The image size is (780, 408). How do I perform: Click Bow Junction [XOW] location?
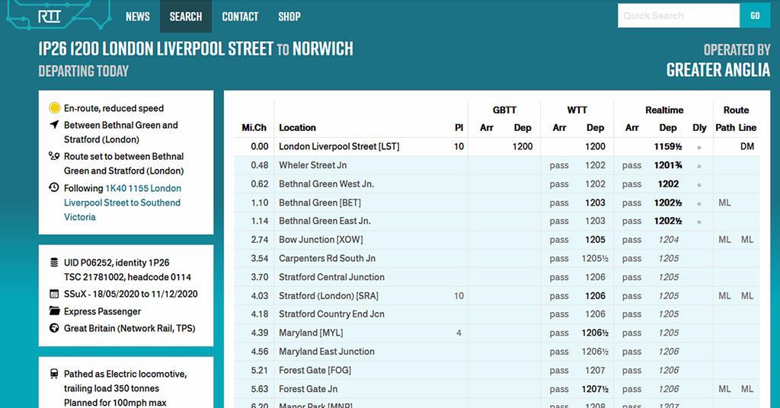[321, 240]
